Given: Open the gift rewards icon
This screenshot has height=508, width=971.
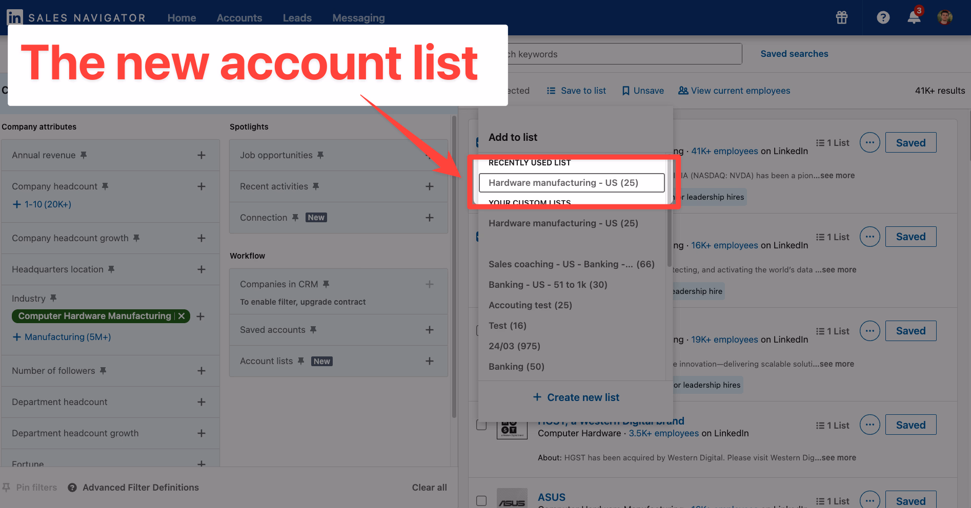Looking at the screenshot, I should coord(842,17).
